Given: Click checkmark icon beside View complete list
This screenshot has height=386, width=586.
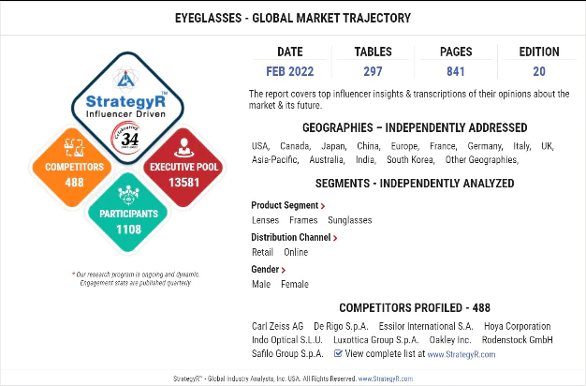Looking at the screenshot, I should pos(338,353).
